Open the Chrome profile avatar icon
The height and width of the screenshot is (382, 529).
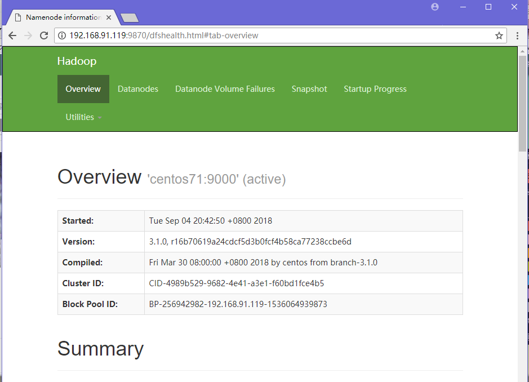pyautogui.click(x=435, y=7)
